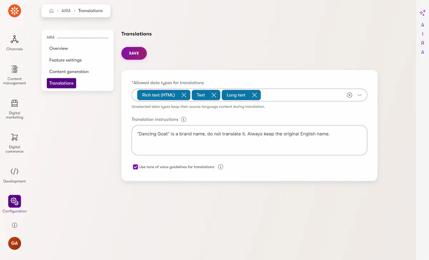
Task: Open the Channels section icon
Action: click(15, 39)
